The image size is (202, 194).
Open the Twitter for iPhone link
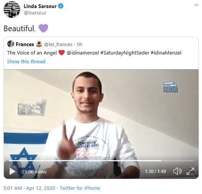pyautogui.click(x=80, y=188)
